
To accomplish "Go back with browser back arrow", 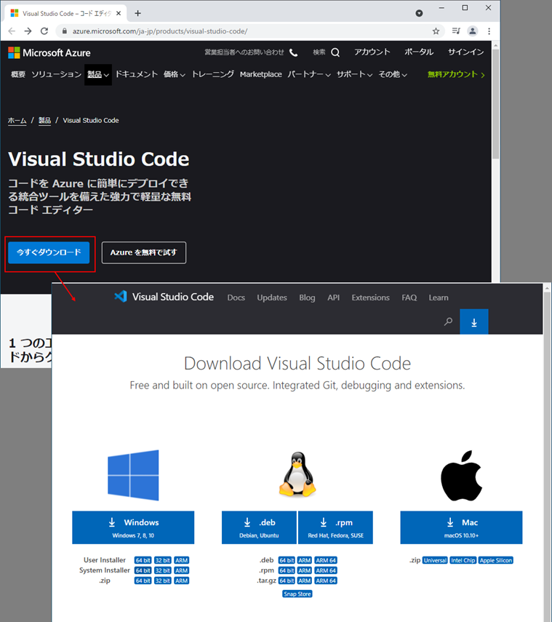I will (x=12, y=31).
